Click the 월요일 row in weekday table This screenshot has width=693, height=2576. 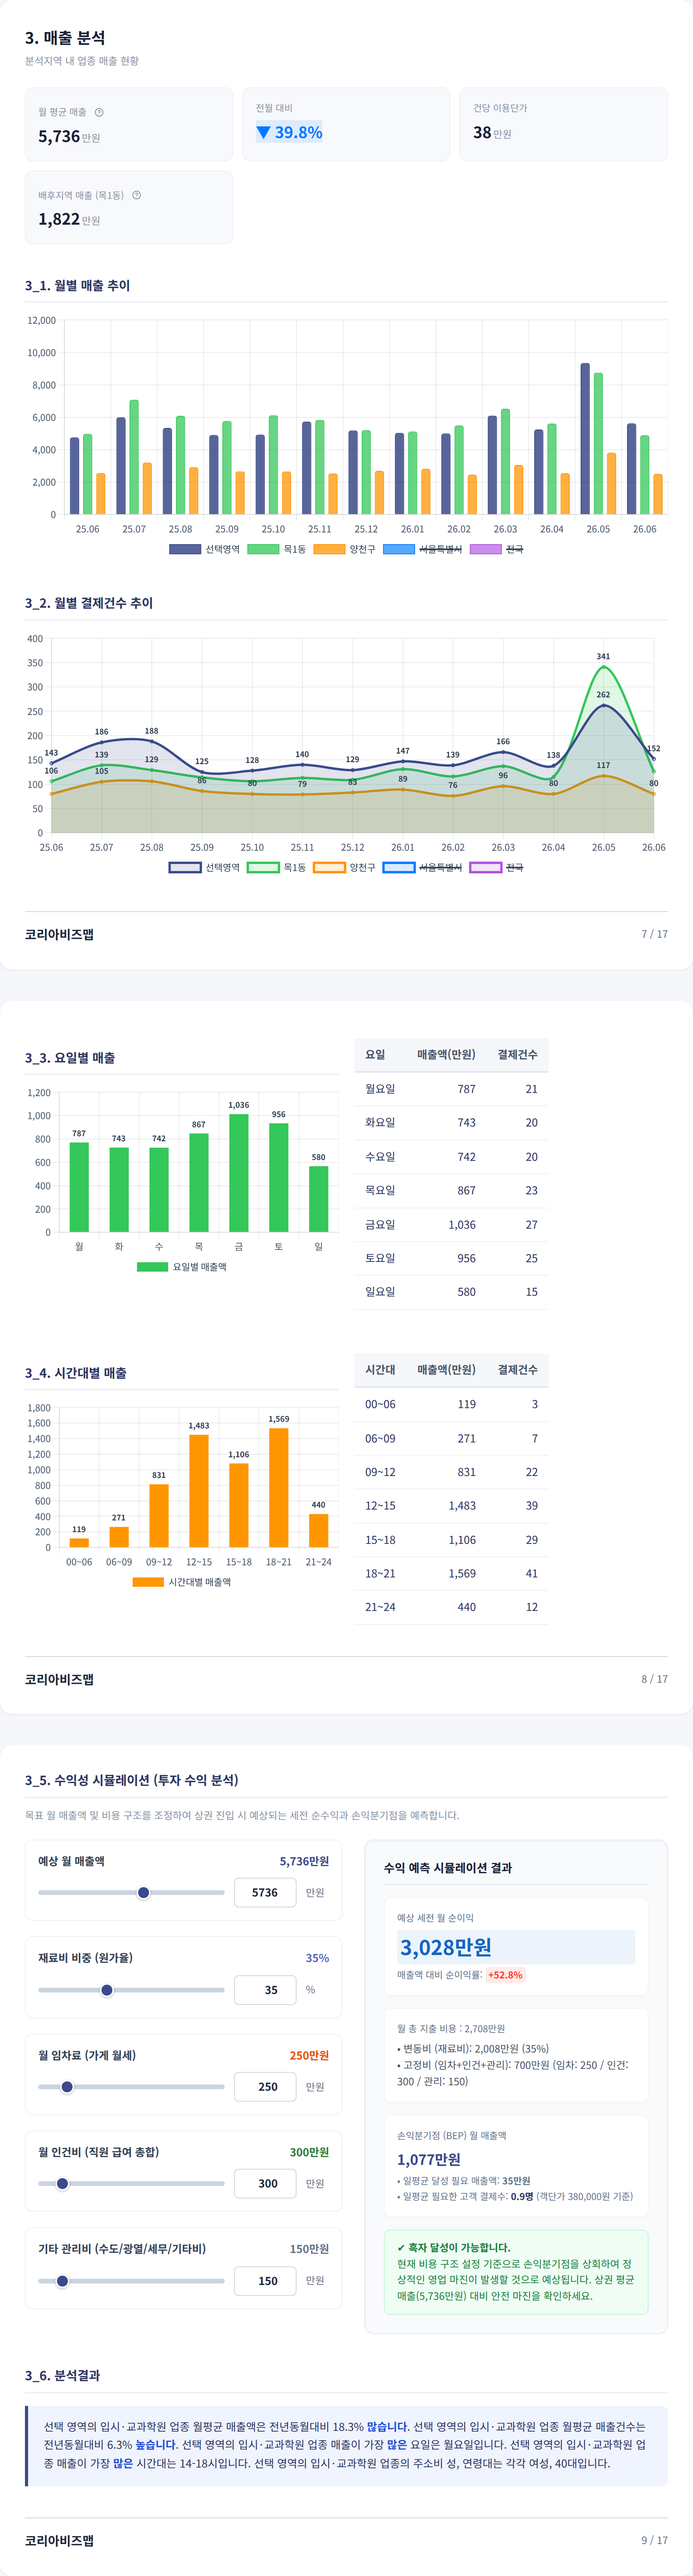[x=451, y=1089]
